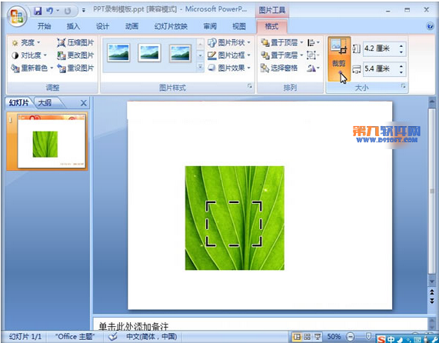Redo the last action
This screenshot has width=439, height=343.
[x=68, y=11]
